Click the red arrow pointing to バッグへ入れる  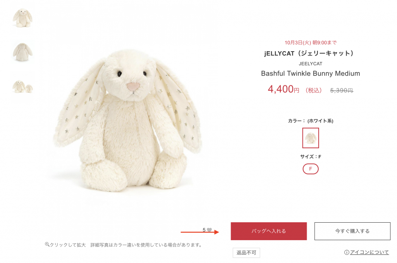[x=200, y=232]
